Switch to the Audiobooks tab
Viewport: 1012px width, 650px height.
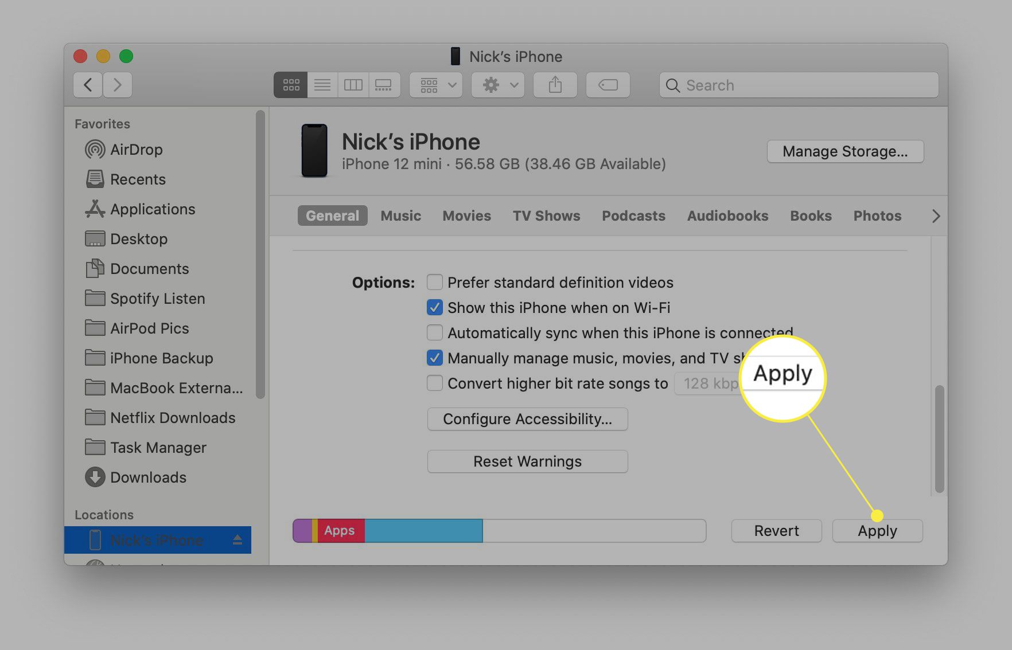[x=727, y=216]
